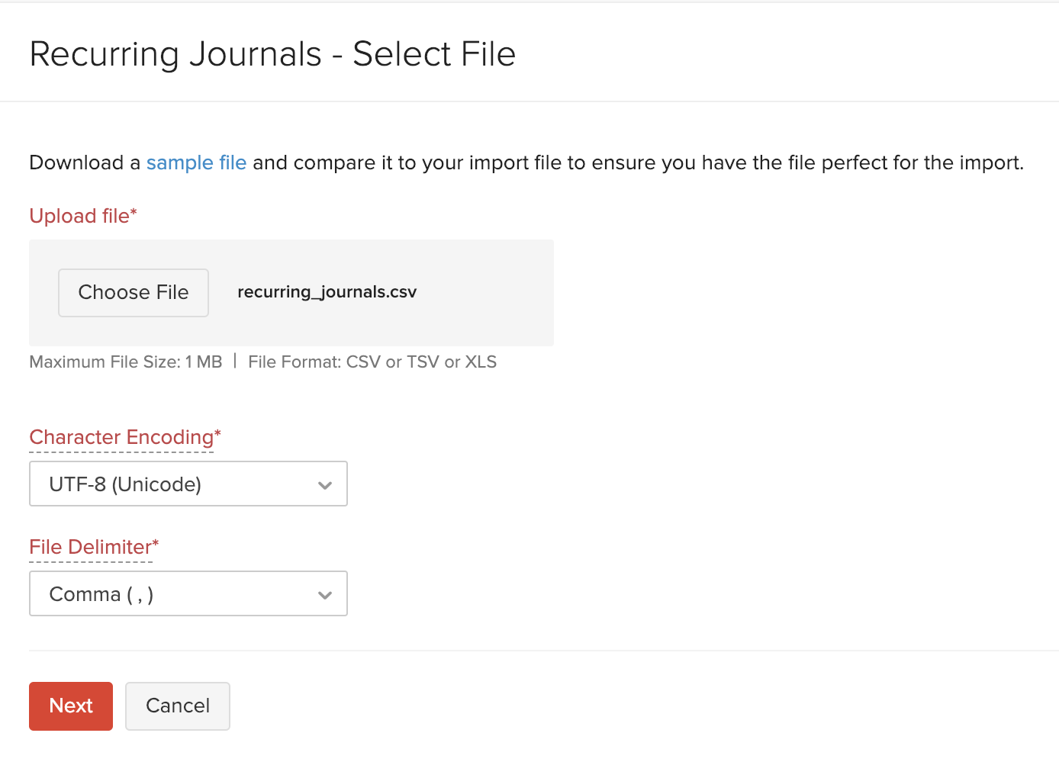Open the Character Encoding dropdown
Viewport: 1059px width, 778px height.
188,483
